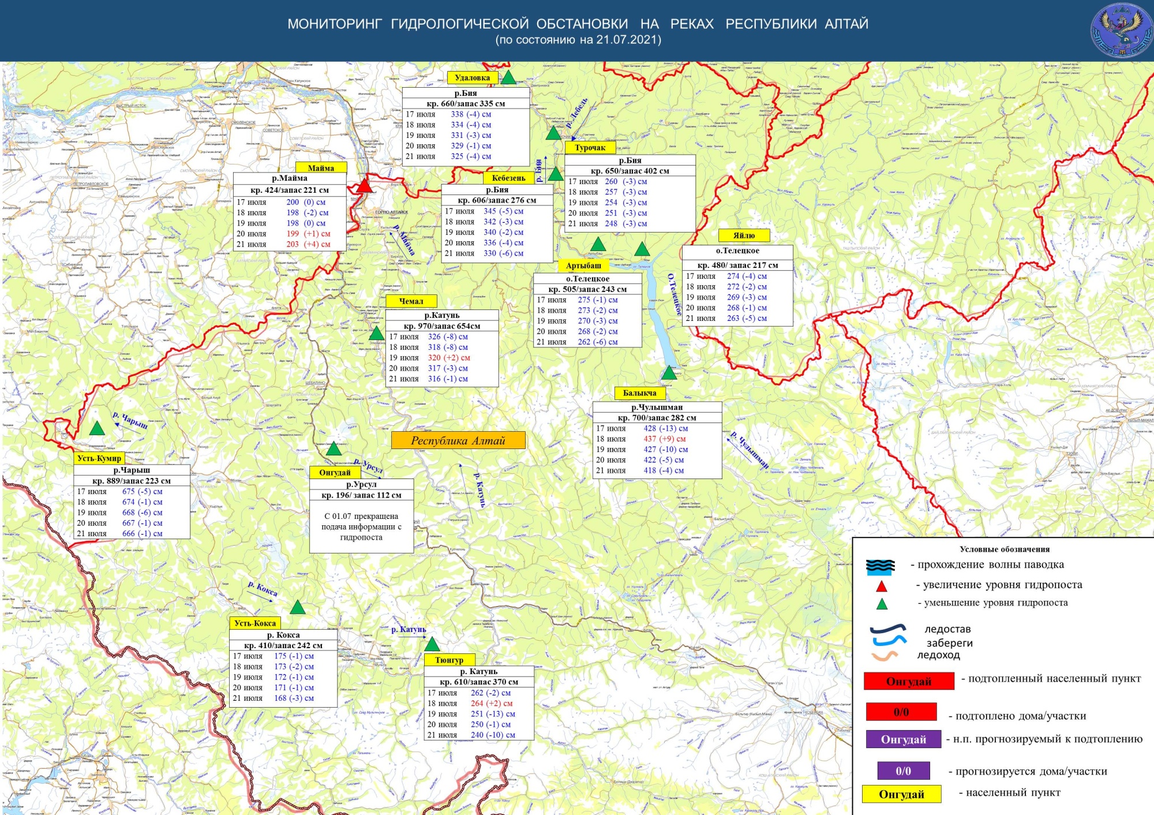Click the yellow Яйлю station label

(744, 235)
